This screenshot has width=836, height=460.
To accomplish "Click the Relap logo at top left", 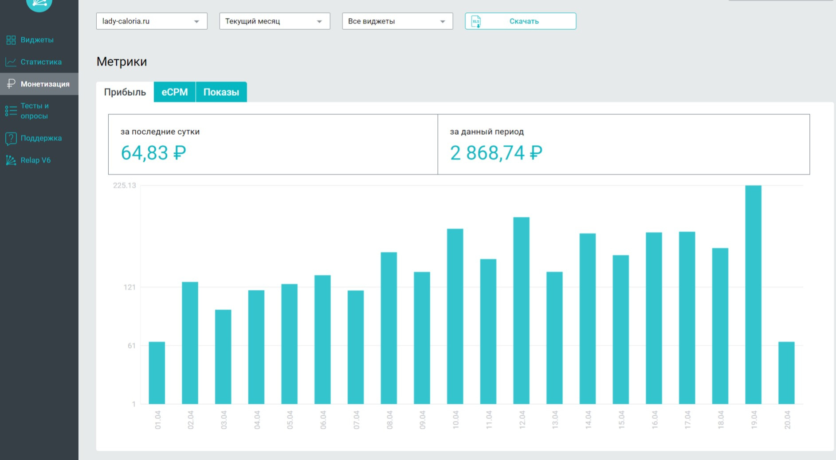I will point(39,4).
